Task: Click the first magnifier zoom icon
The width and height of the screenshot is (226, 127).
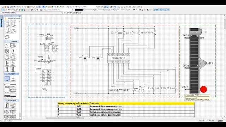Action: 68,7
